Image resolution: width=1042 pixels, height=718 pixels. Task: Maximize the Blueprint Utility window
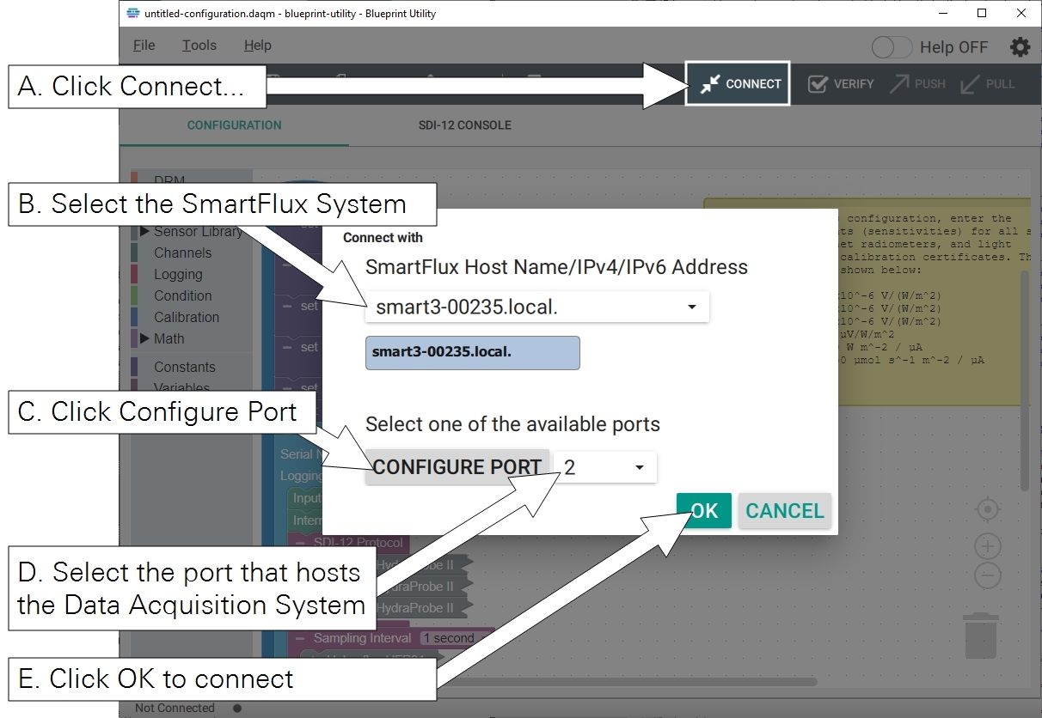(x=982, y=13)
